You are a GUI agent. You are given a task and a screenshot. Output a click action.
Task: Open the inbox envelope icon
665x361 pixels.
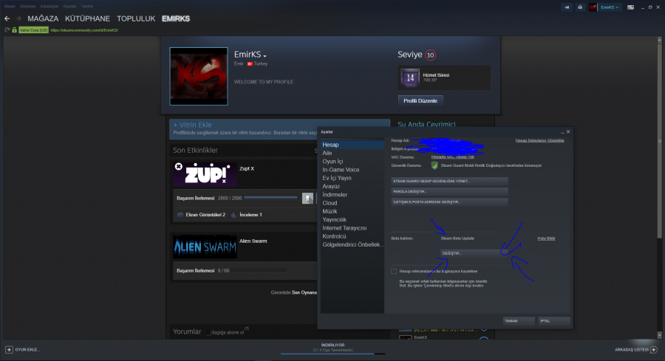[580, 7]
